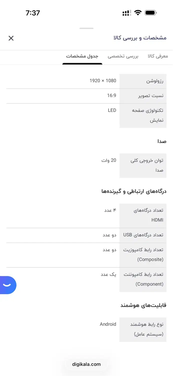The width and height of the screenshot is (173, 376).
Task: Select the LED display technology entry
Action: coord(112,110)
